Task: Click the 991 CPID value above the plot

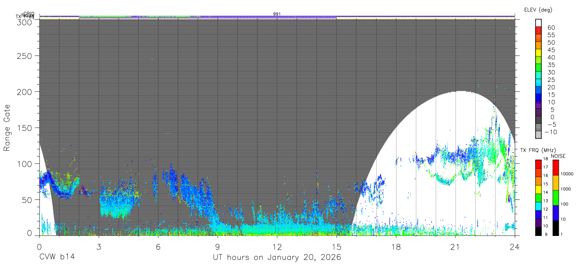Action: pyautogui.click(x=277, y=14)
